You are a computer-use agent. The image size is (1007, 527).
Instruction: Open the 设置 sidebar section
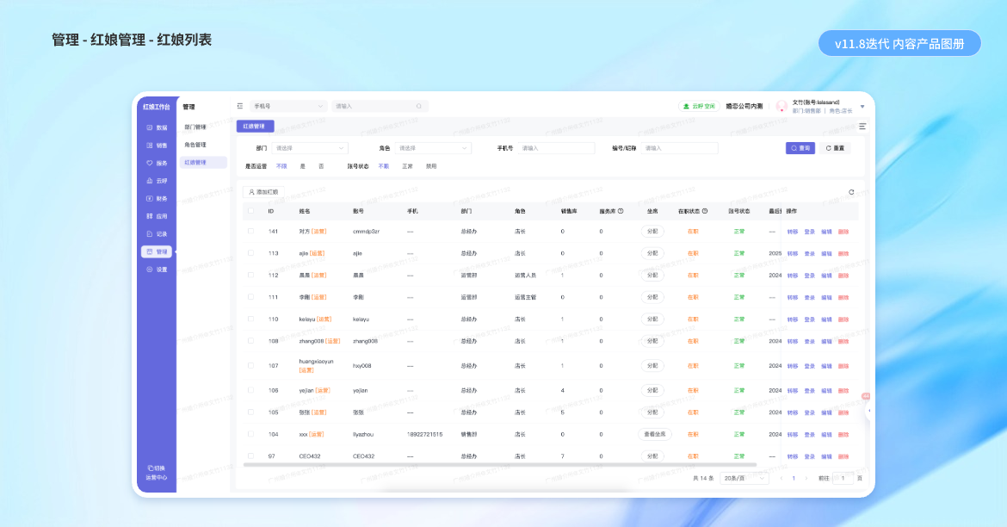[x=157, y=270]
